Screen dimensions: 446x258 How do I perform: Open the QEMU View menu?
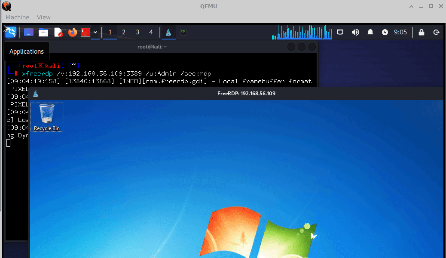click(x=43, y=17)
